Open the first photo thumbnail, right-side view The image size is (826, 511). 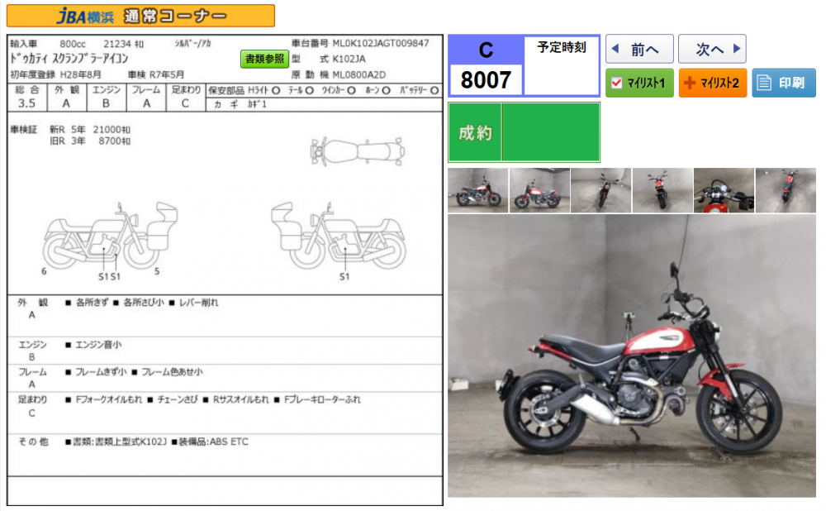click(x=477, y=190)
